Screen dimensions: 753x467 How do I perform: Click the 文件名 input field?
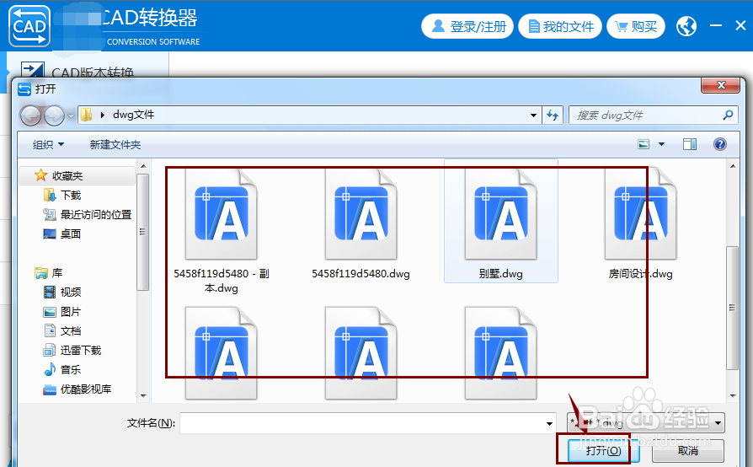coord(361,423)
